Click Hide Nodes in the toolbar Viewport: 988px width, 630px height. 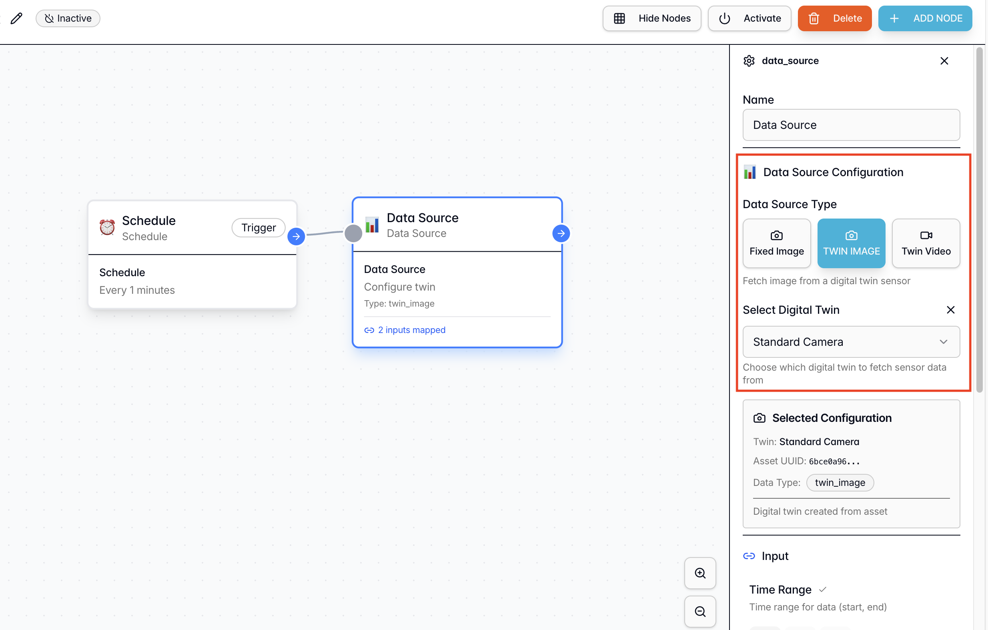tap(651, 18)
